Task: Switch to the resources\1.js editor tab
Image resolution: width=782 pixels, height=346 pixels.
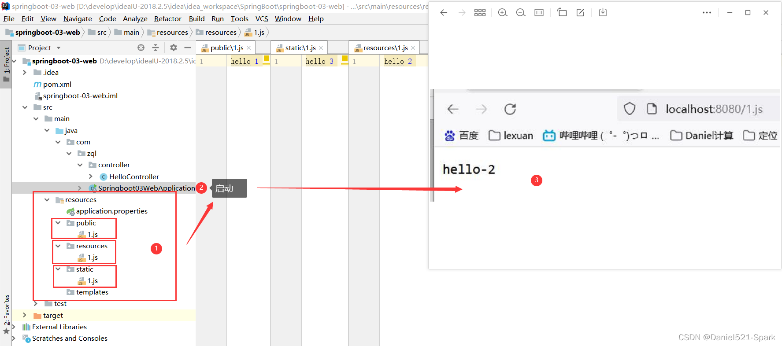Action: pyautogui.click(x=385, y=48)
